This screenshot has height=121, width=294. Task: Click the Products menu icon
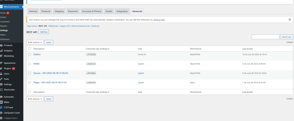click(x=1, y=45)
